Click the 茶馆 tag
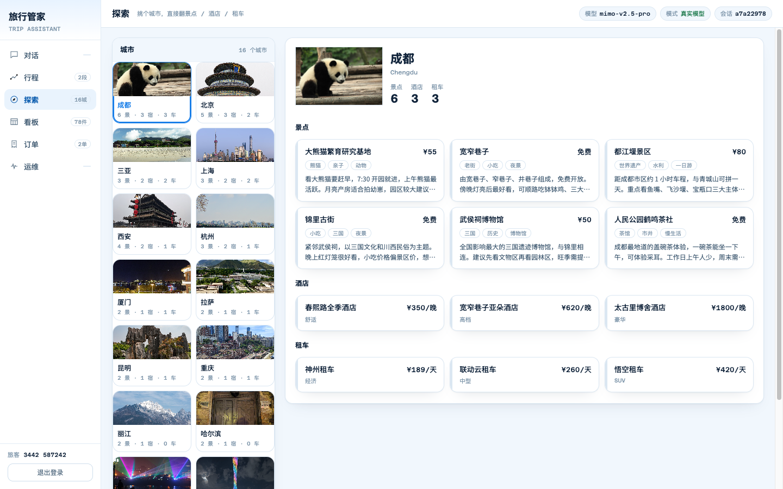 pyautogui.click(x=625, y=233)
